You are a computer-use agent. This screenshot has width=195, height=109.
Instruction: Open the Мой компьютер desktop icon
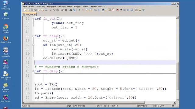pyautogui.click(x=5, y=5)
